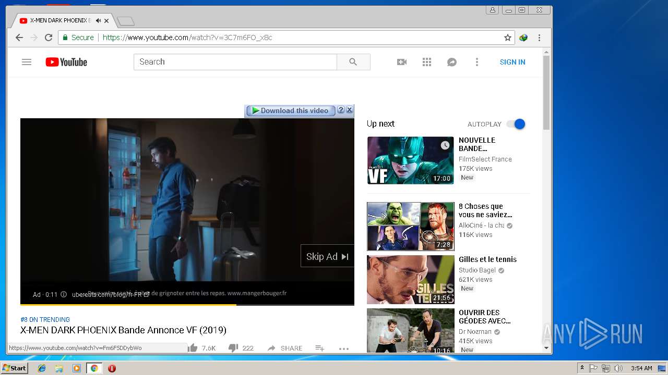This screenshot has width=668, height=375.
Task: Click Studio Bagel channel name
Action: click(477, 270)
